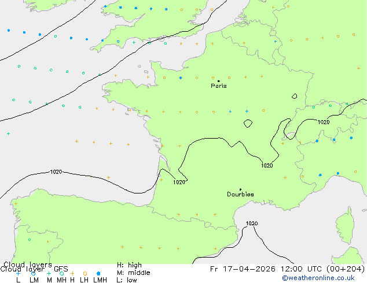Click the green plus M legend symbol

[x=49, y=273]
